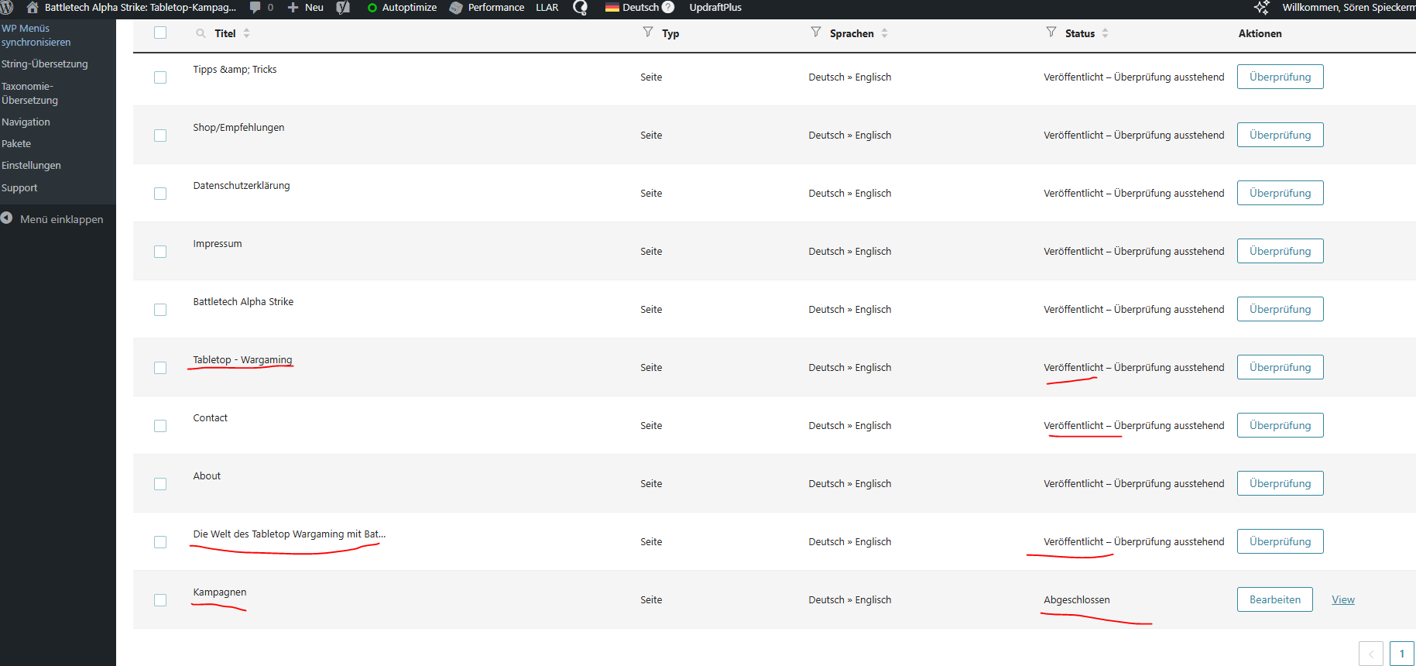Check the Datenschutzerklärung row checkbox

point(160,194)
